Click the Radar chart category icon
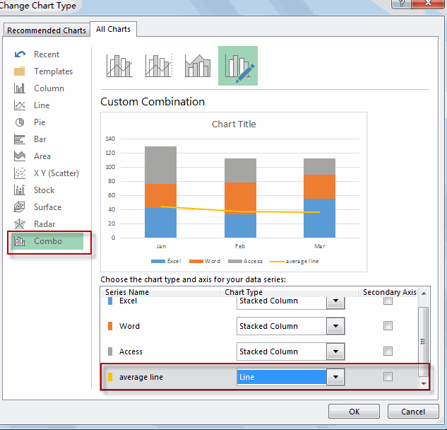This screenshot has height=430, width=447. point(20,224)
